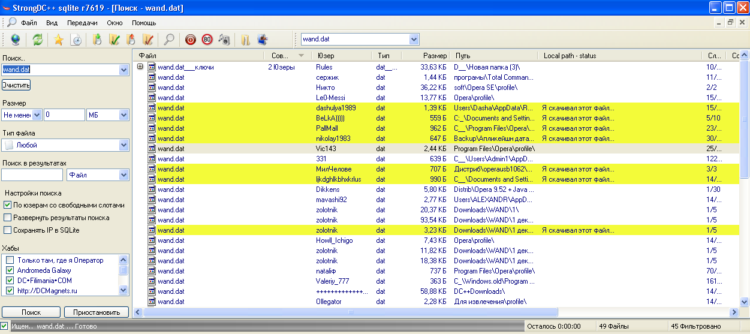
Task: Click file icon in the nataliф row
Action: [152, 270]
